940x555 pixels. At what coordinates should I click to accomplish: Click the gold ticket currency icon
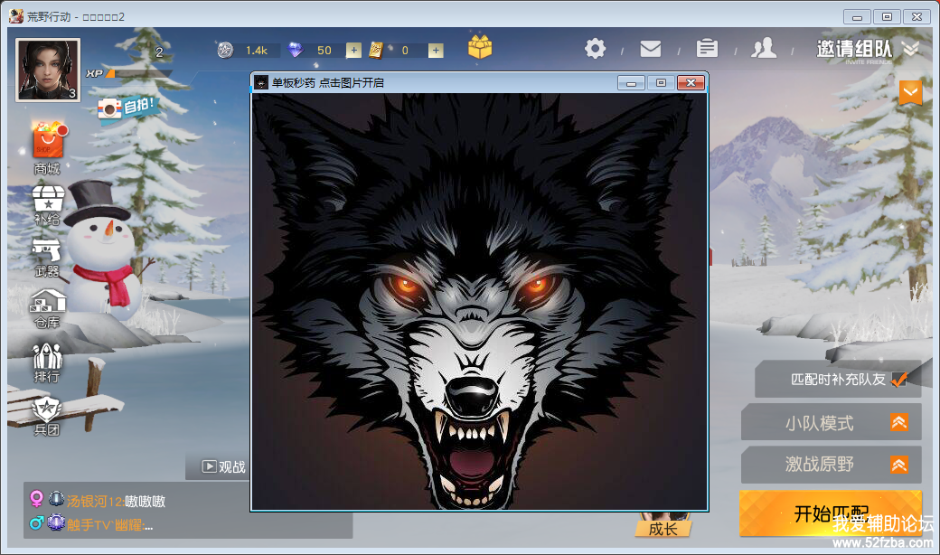tap(376, 51)
